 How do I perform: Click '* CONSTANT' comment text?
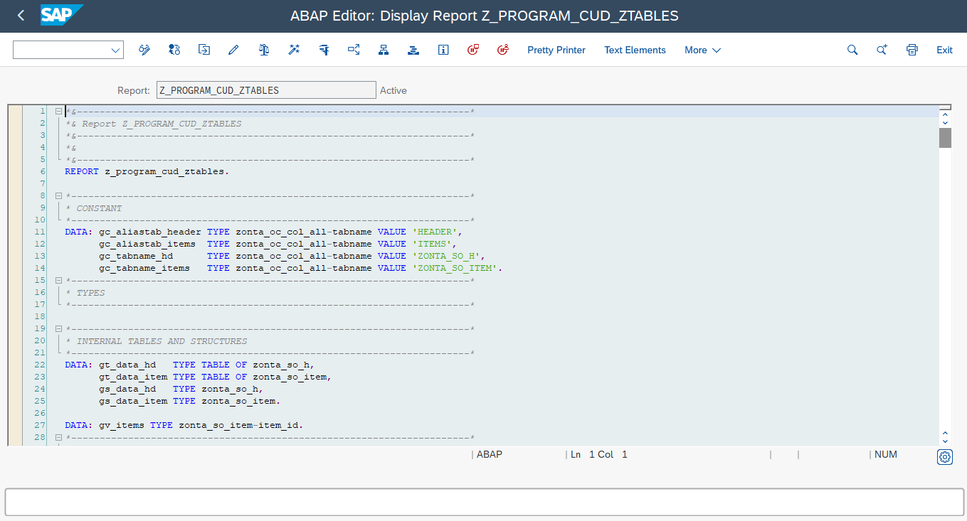coord(93,208)
